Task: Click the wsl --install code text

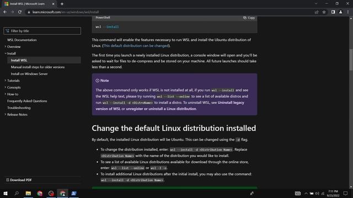Action: click(107, 27)
